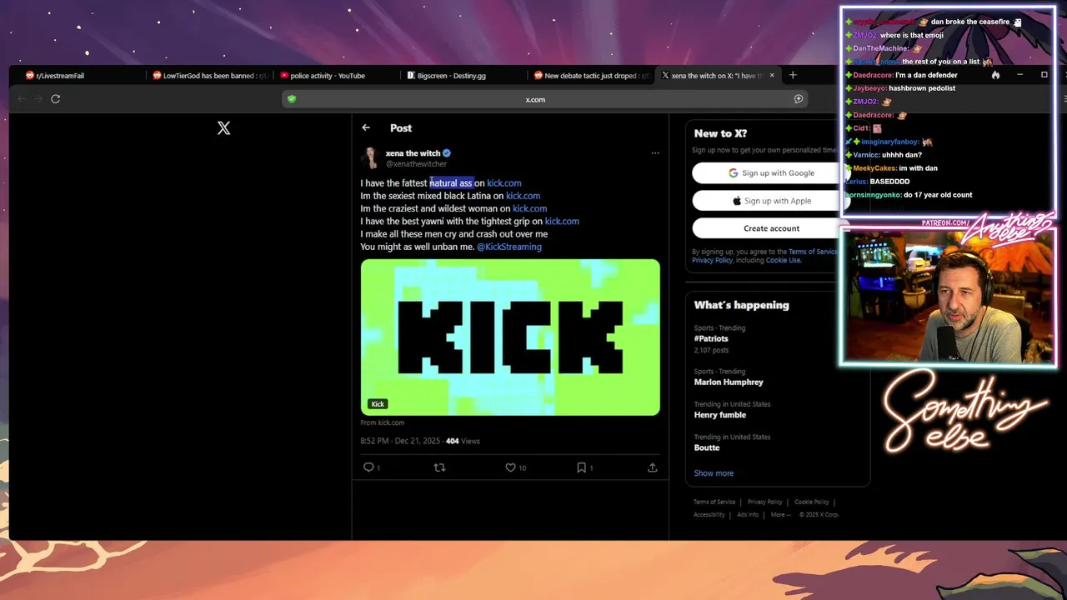Click the '404 Views' count
The width and height of the screenshot is (1067, 600).
[463, 441]
